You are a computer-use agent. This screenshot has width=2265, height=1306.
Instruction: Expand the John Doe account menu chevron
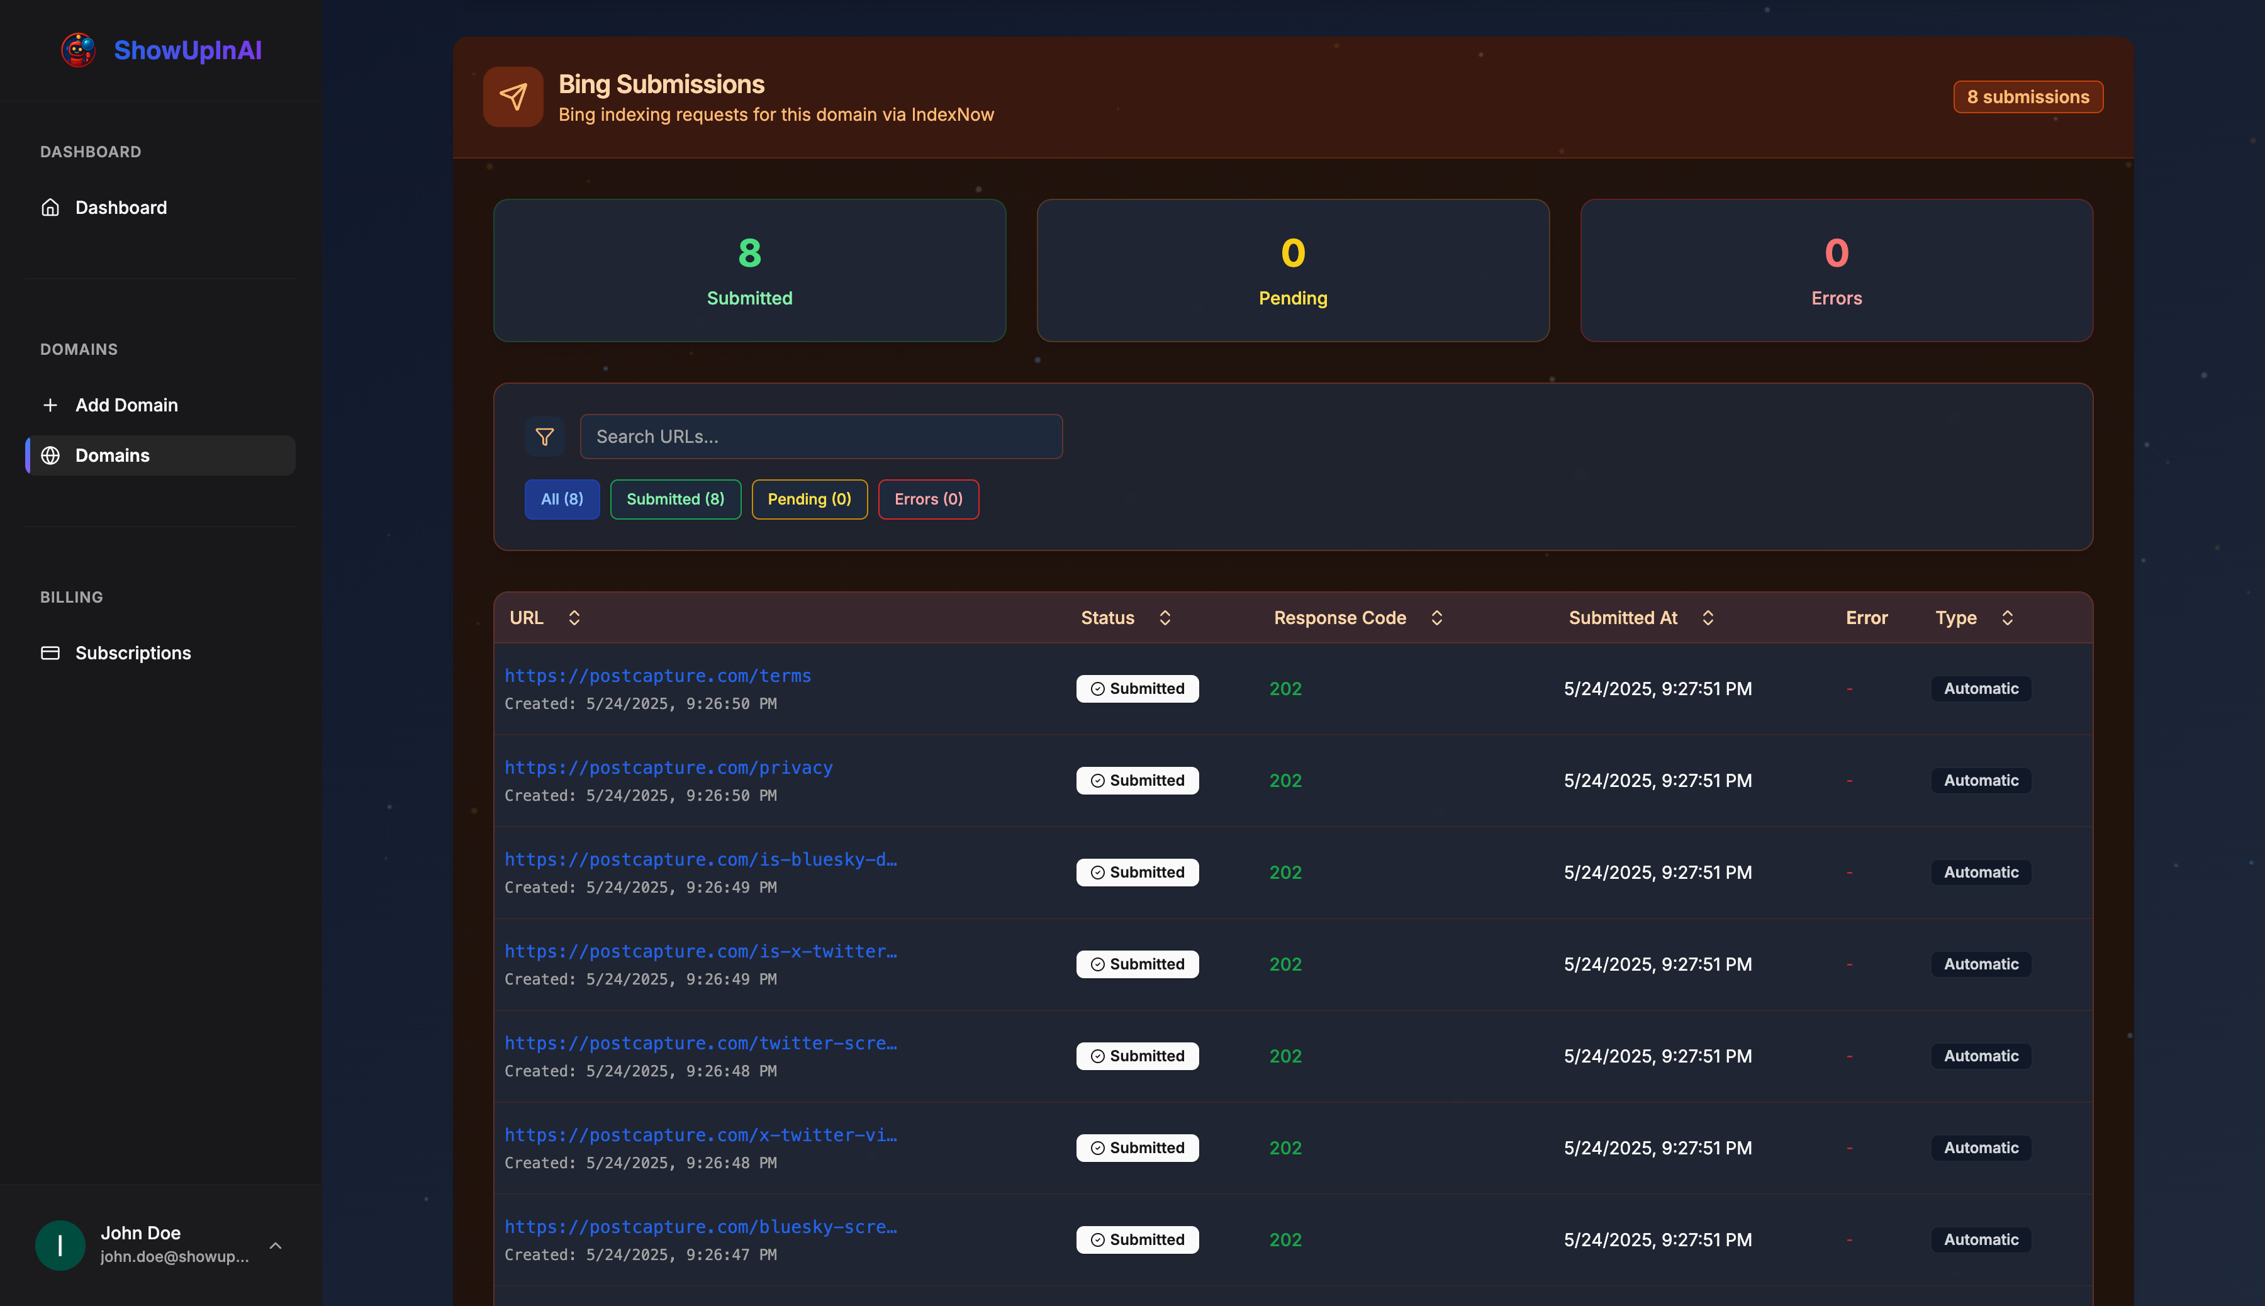click(276, 1245)
